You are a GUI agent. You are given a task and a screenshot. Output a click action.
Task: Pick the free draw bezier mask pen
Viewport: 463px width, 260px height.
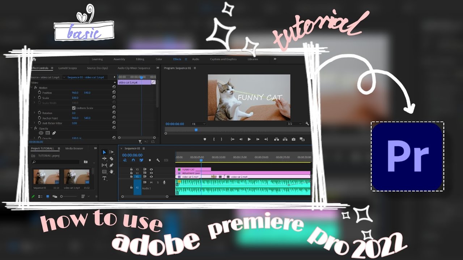[x=54, y=133]
